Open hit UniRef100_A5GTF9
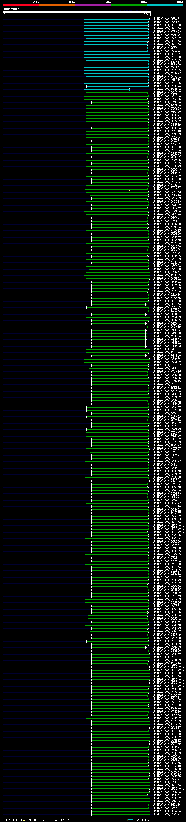 pyautogui.click(x=167, y=317)
